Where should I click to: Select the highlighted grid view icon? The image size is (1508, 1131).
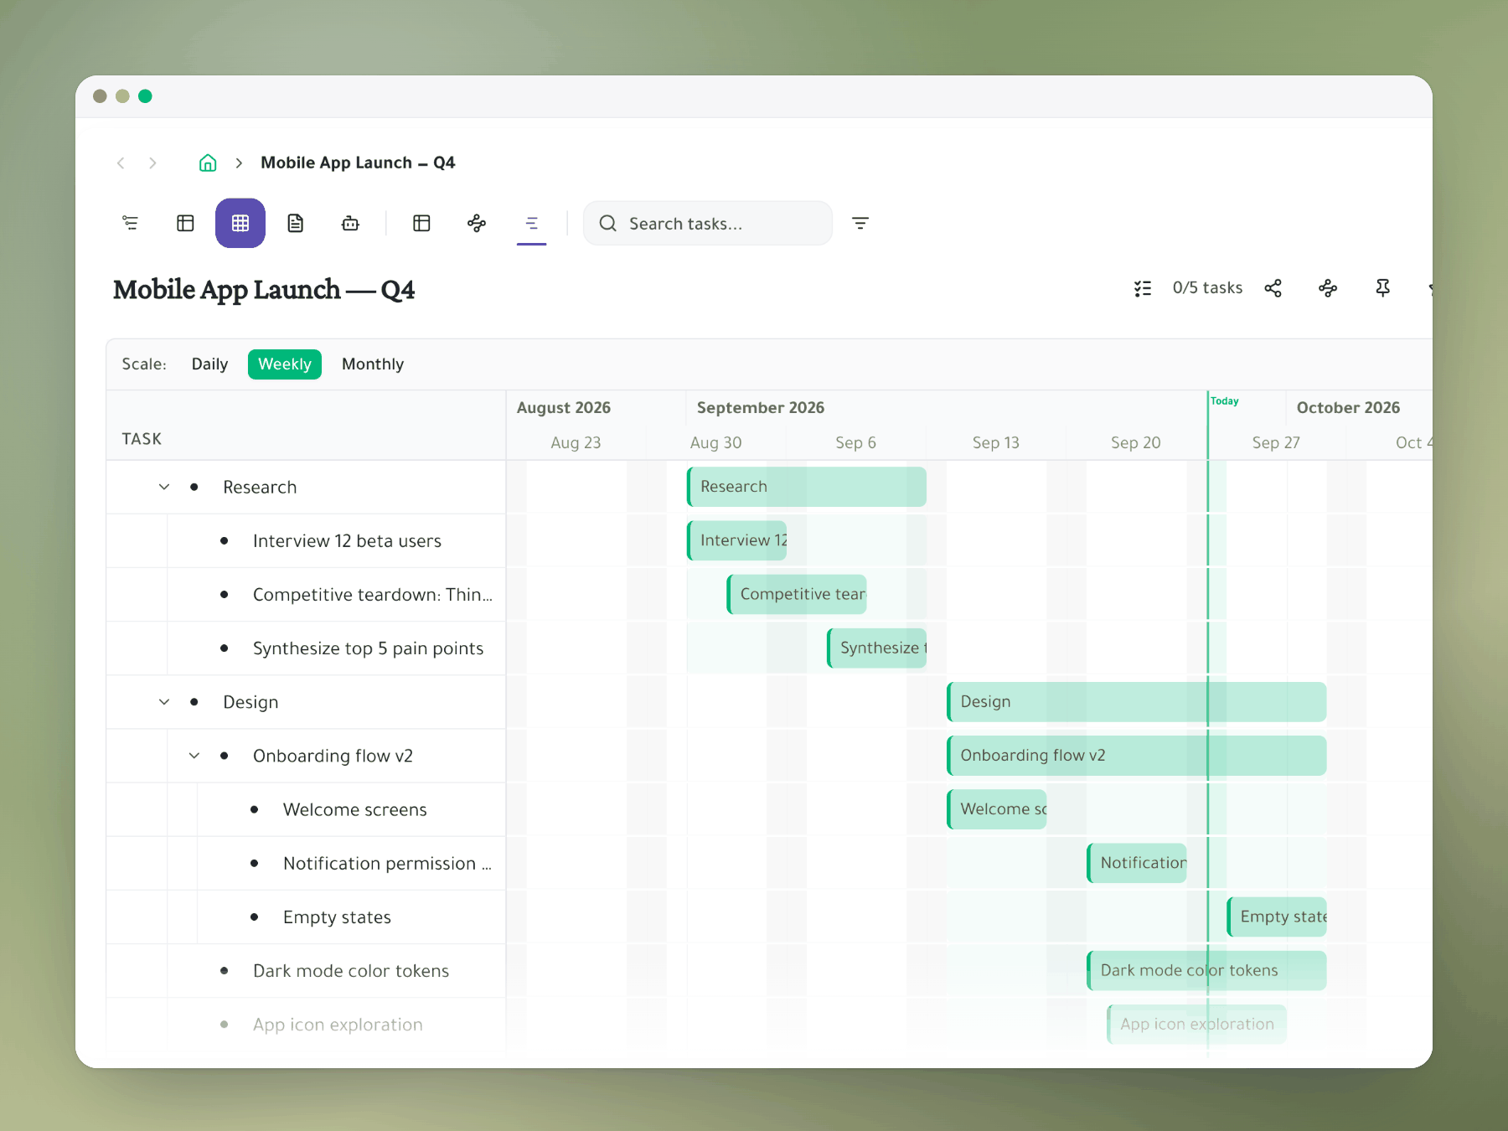240,223
